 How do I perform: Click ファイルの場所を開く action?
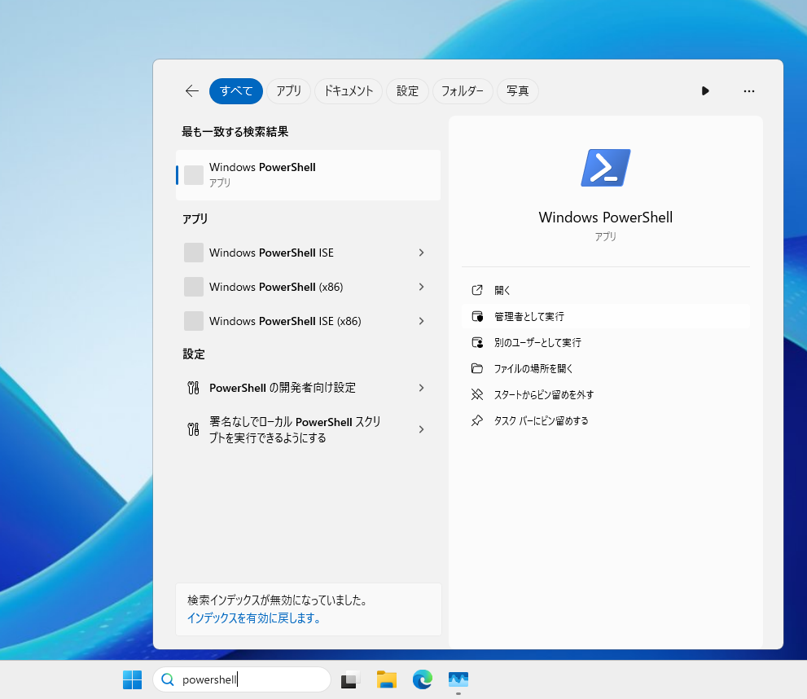(x=533, y=368)
